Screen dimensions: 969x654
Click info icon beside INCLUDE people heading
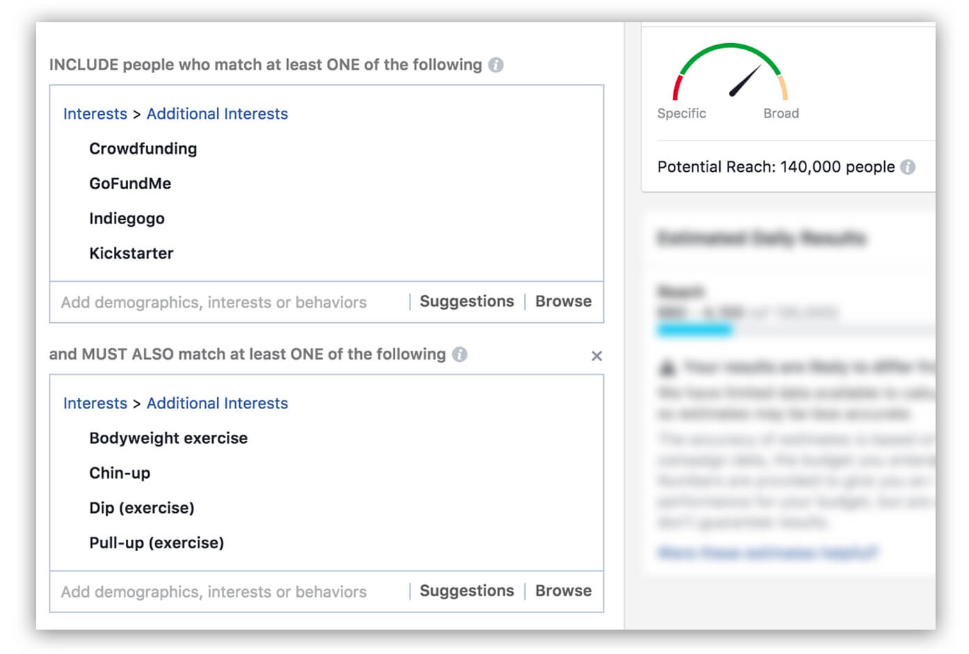496,65
